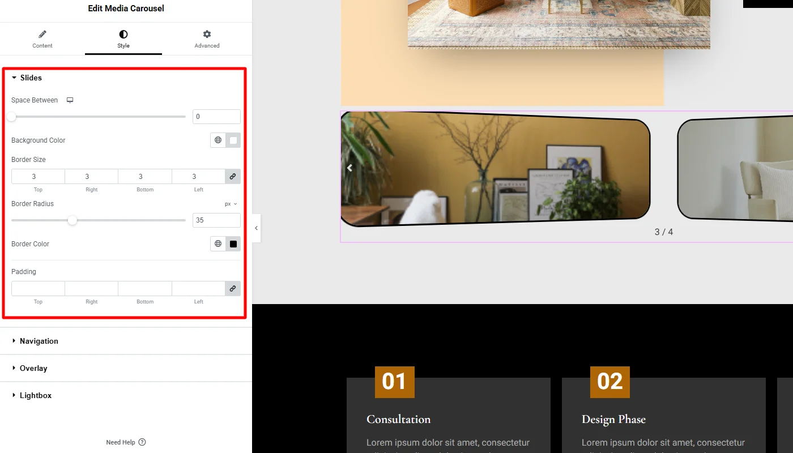Click the 01 number badge

[395, 382]
